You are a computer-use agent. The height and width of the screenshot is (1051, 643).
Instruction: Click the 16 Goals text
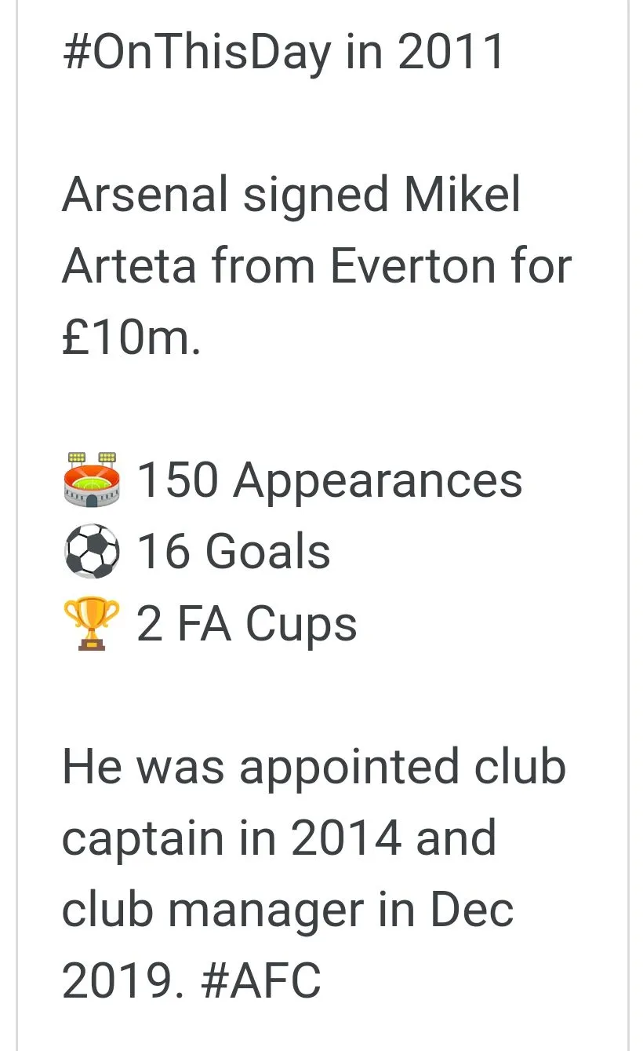tap(234, 552)
